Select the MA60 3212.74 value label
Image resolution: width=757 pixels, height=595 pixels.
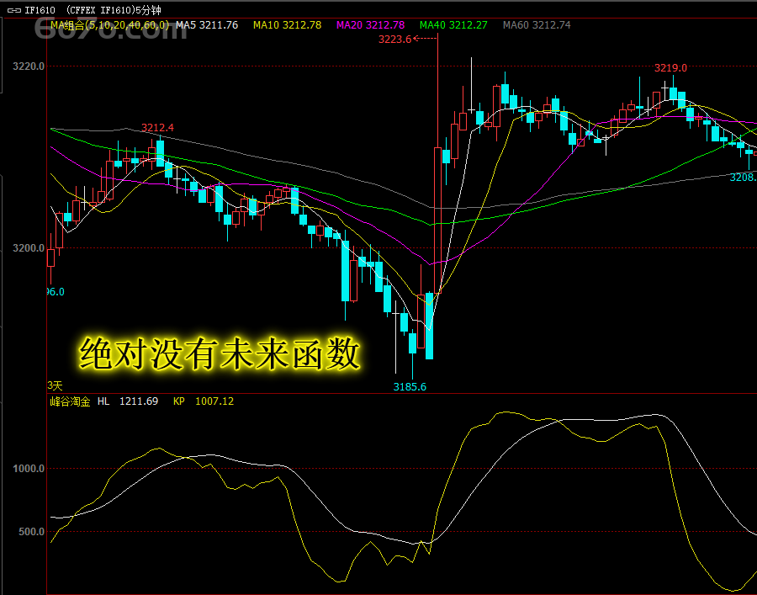(537, 25)
